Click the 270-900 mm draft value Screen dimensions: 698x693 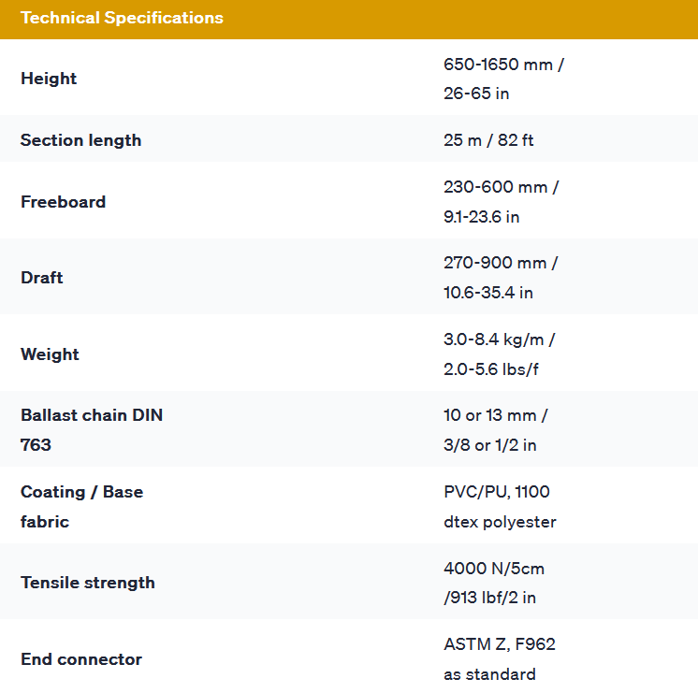[x=501, y=263]
